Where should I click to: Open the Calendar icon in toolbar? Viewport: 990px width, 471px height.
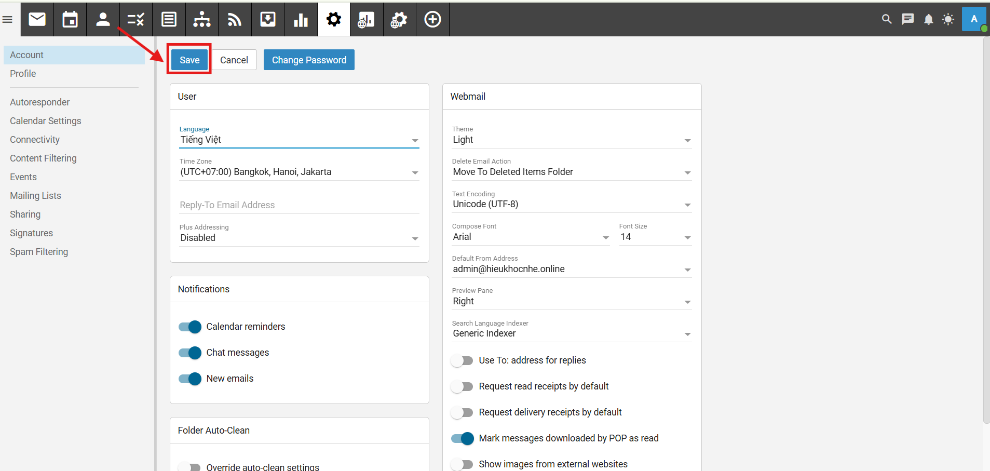point(70,20)
